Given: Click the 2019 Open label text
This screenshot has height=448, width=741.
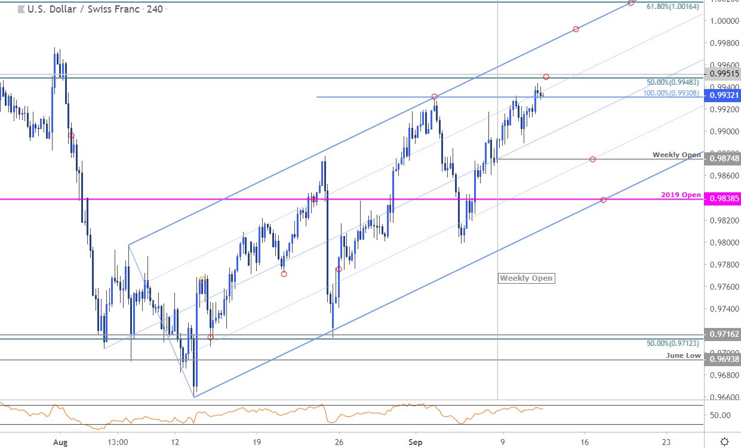Looking at the screenshot, I should pos(681,195).
